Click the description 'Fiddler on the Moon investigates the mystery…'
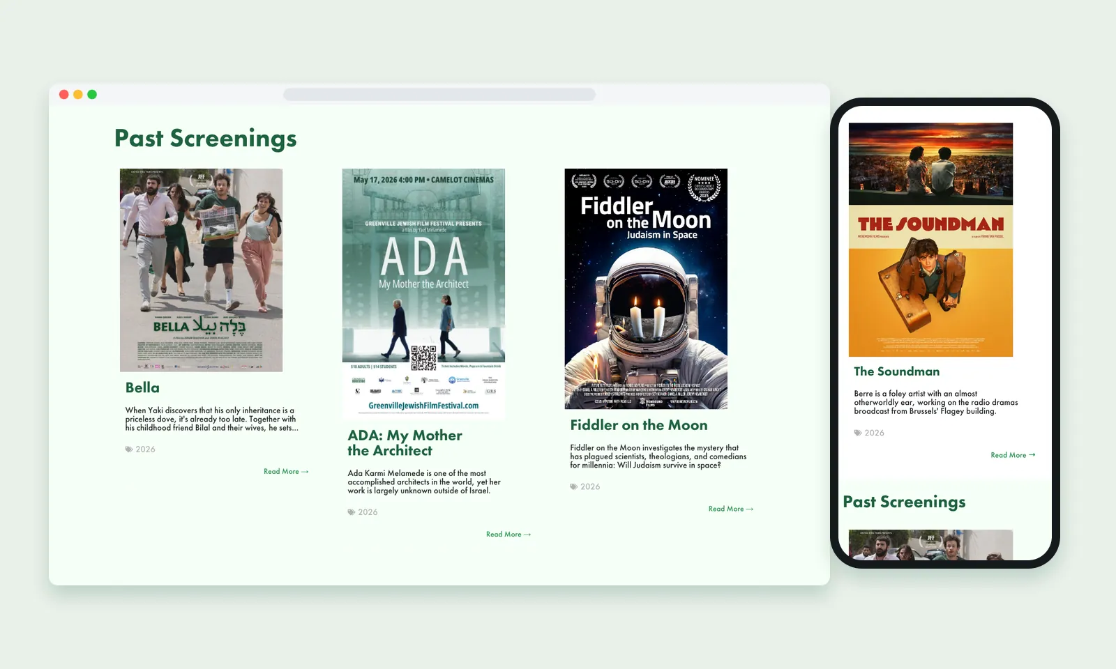The height and width of the screenshot is (669, 1116). pos(658,456)
